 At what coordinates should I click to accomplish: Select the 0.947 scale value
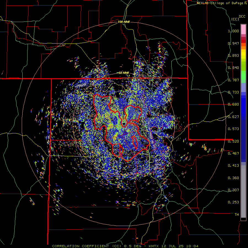point(233,43)
